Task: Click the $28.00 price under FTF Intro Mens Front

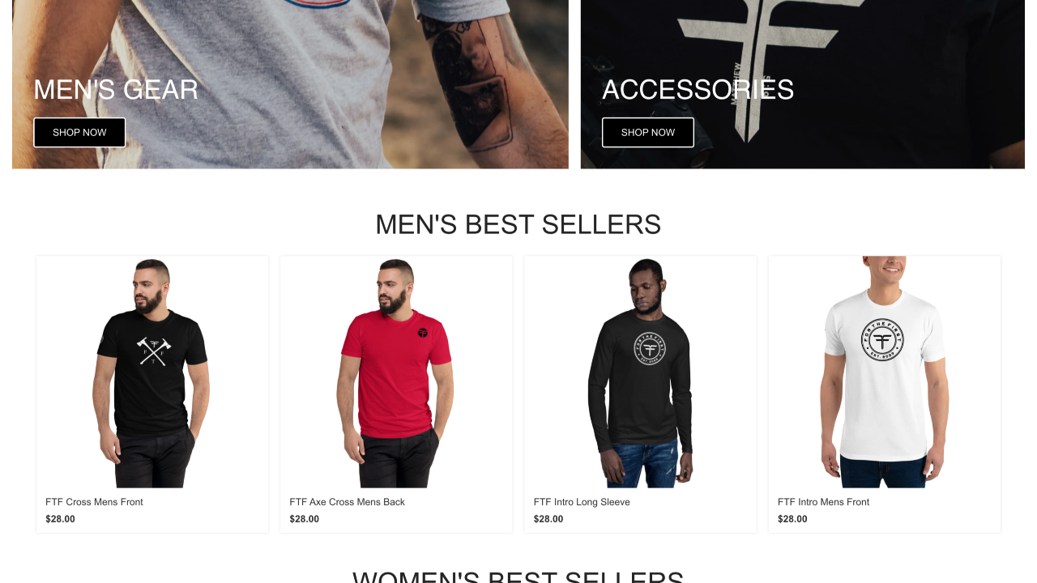Action: (792, 519)
